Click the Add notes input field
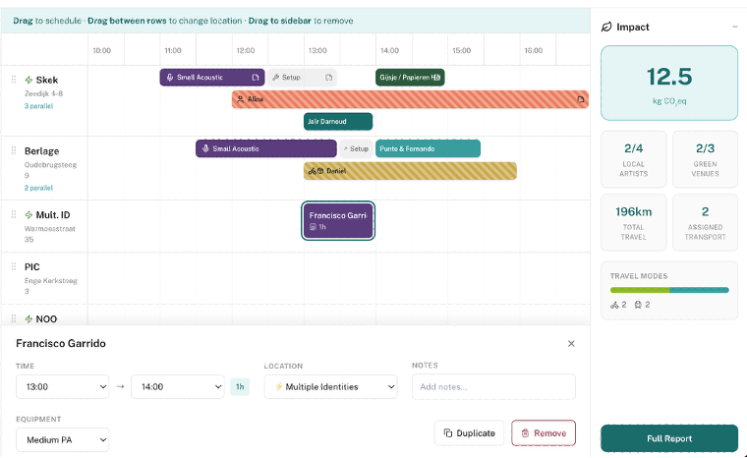Viewport: 747px width, 458px height. tap(493, 387)
